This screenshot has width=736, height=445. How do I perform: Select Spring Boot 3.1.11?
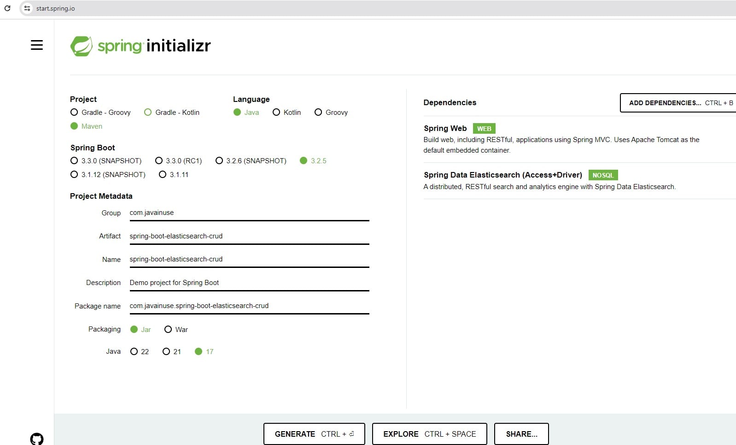coord(174,175)
